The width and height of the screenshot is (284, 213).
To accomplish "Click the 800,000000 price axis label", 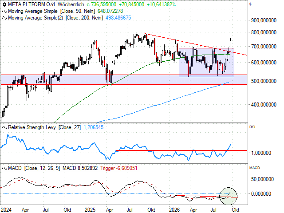I will point(264,32).
